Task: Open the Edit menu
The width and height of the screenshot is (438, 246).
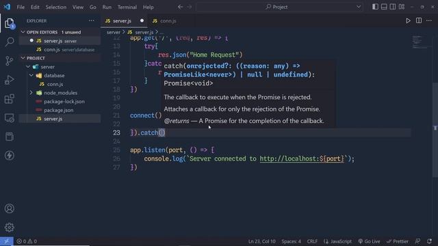Action: tap(35, 8)
